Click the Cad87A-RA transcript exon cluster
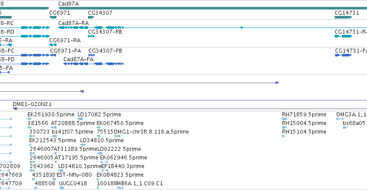This screenshot has width=367, height=190. click(x=91, y=28)
